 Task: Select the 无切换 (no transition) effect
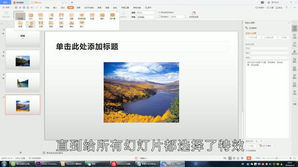pyautogui.click(x=20, y=17)
